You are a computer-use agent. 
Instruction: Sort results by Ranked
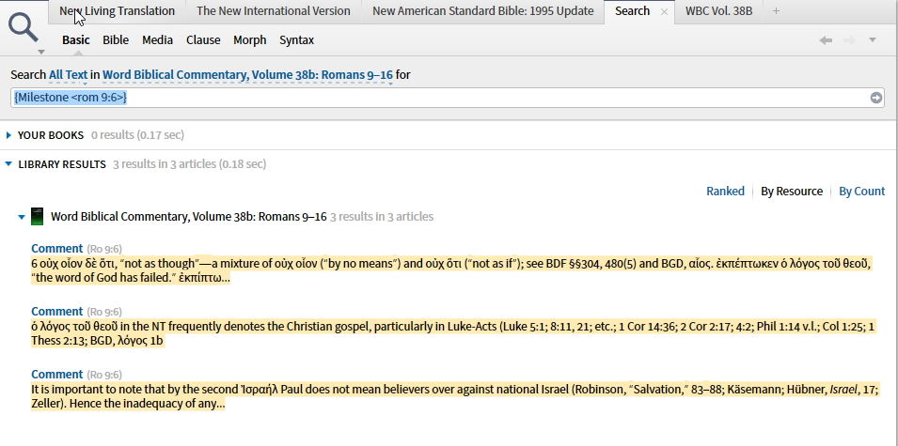pos(725,192)
